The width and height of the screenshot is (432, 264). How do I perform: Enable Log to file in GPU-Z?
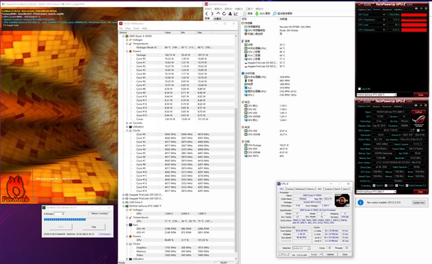(x=359, y=89)
